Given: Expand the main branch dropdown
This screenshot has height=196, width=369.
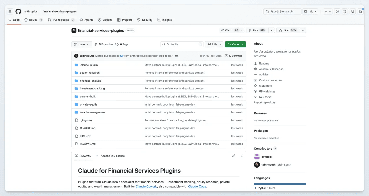Looking at the screenshot, I should pyautogui.click(x=82, y=44).
